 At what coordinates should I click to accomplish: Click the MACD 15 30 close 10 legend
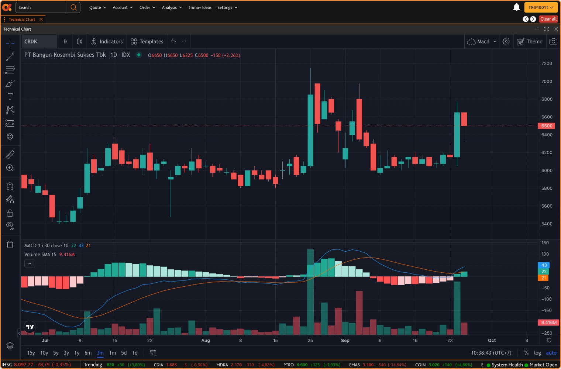[x=46, y=245]
